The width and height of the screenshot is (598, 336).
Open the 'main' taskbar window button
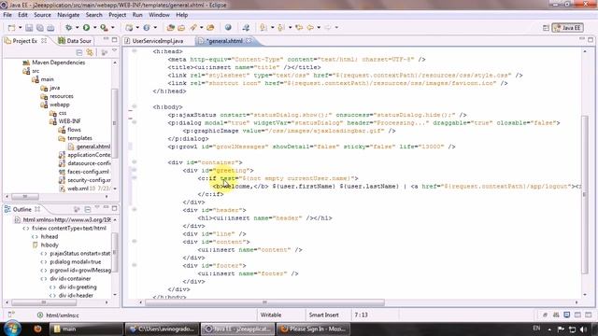(86, 329)
